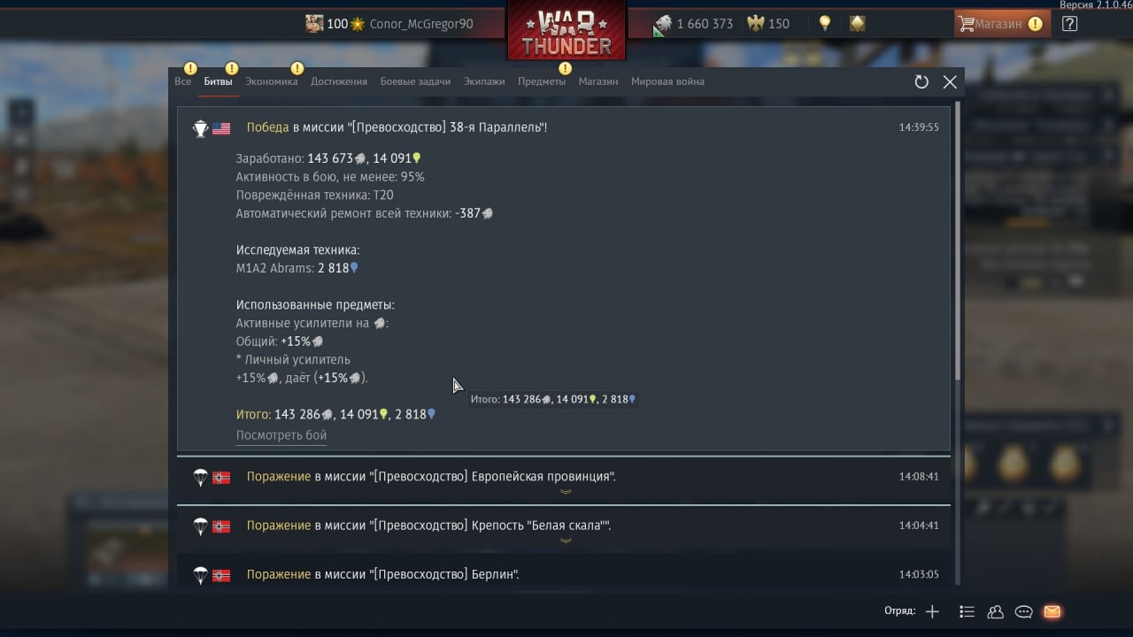Click the Golden Eagles icon showing 150
The width and height of the screenshot is (1133, 637).
(756, 24)
